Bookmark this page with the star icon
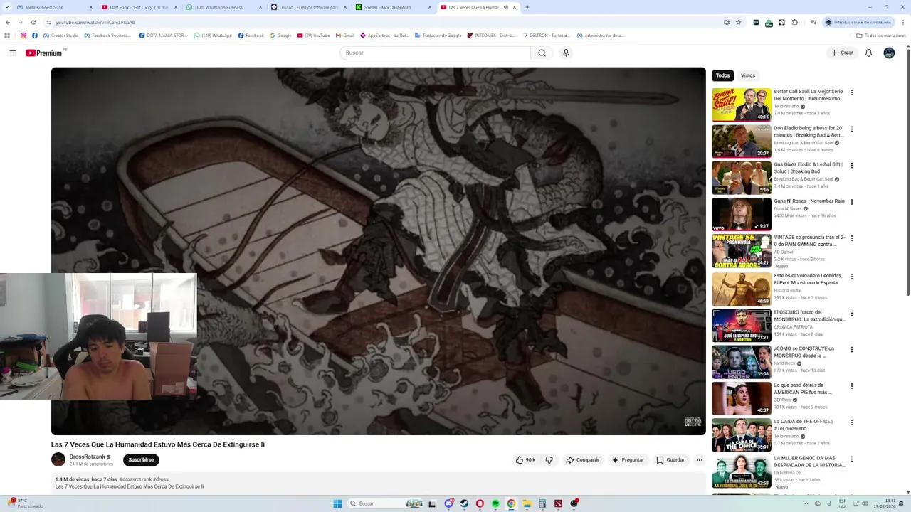This screenshot has width=911, height=512. coord(738,22)
